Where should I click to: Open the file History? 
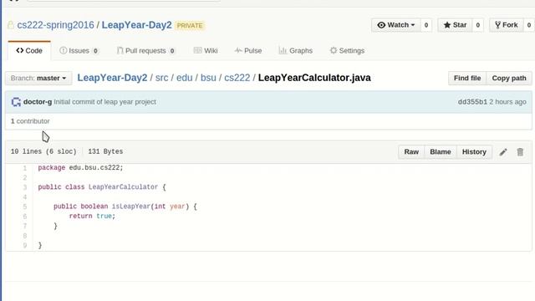click(x=474, y=152)
